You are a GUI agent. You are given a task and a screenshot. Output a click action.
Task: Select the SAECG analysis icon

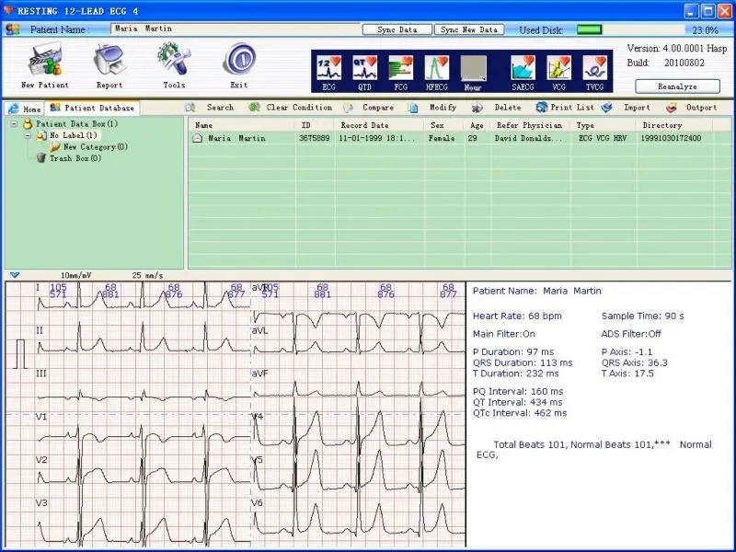[x=523, y=69]
